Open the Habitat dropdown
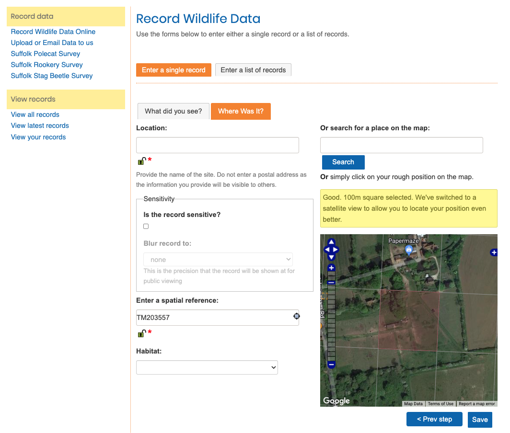This screenshot has width=510, height=433. [207, 367]
